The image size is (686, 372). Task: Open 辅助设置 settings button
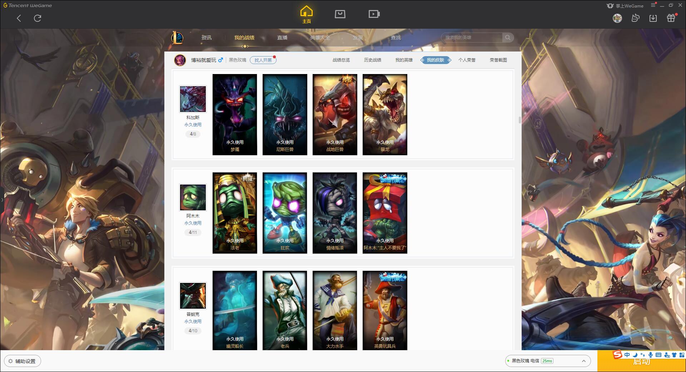pos(22,361)
